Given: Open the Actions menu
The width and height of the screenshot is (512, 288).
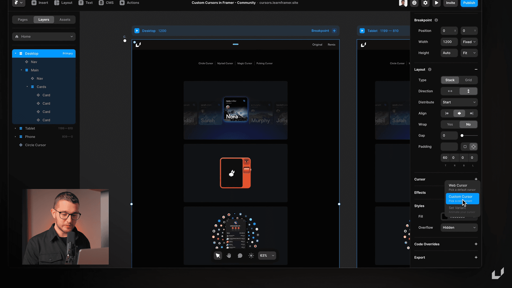Looking at the screenshot, I should tap(129, 3).
